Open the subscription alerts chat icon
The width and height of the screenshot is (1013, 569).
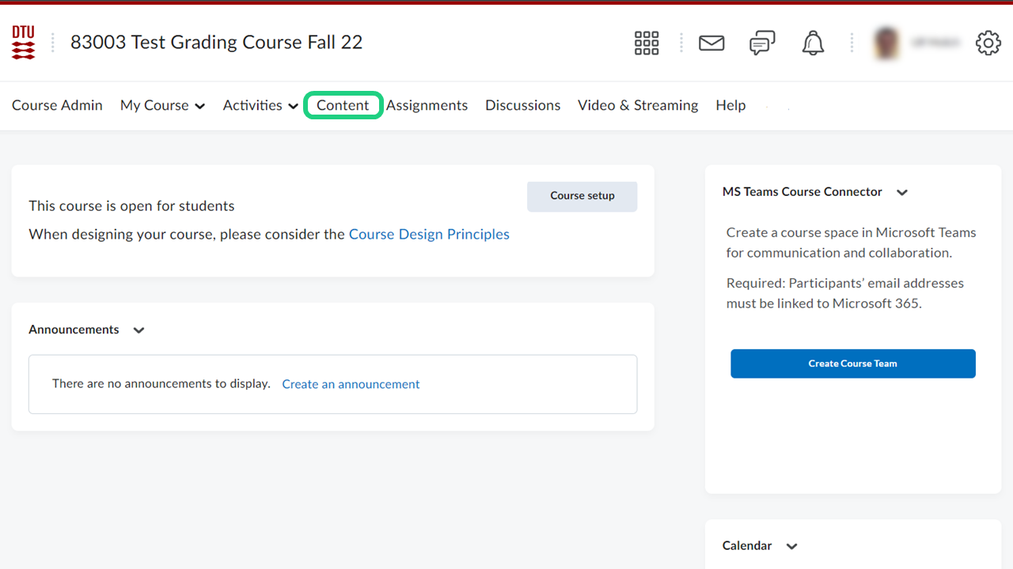pos(762,43)
